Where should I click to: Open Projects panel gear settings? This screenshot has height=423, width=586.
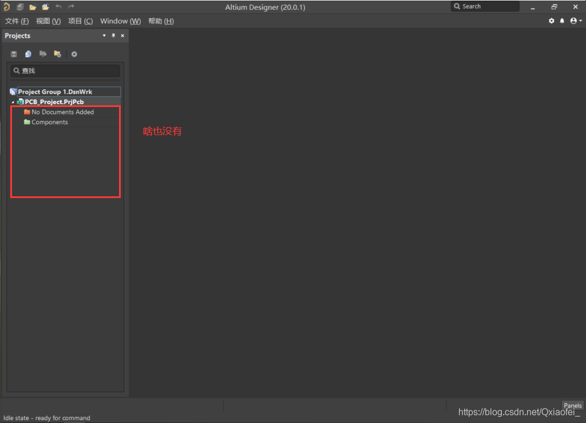(x=74, y=54)
